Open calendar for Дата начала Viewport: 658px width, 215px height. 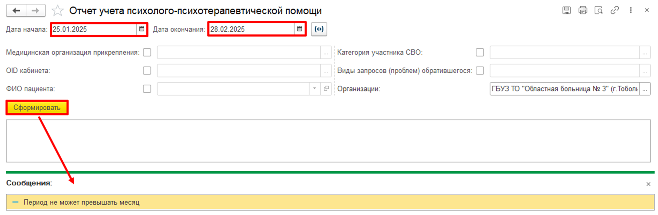(x=141, y=29)
